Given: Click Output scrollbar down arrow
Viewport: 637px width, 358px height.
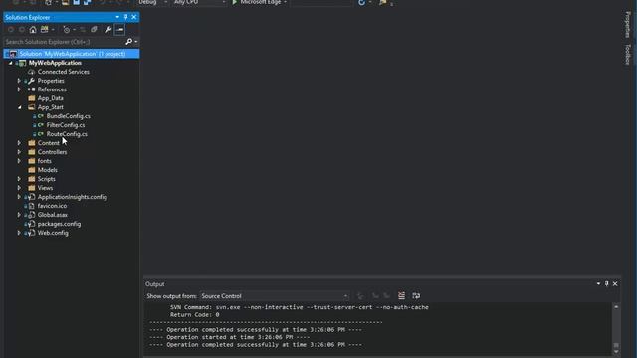Looking at the screenshot, I should tap(616, 352).
